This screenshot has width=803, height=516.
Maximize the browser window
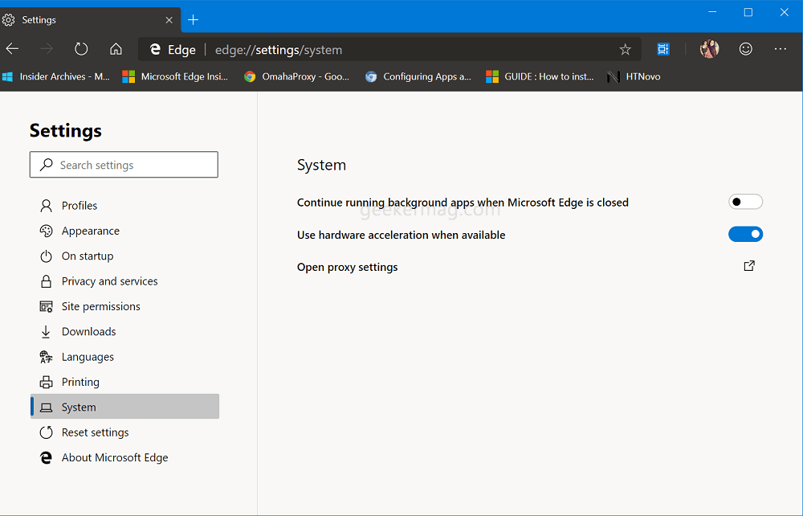(748, 12)
